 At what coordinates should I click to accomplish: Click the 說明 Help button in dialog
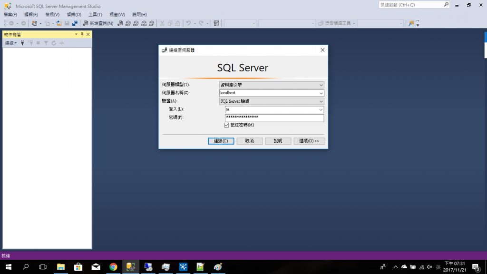278,141
